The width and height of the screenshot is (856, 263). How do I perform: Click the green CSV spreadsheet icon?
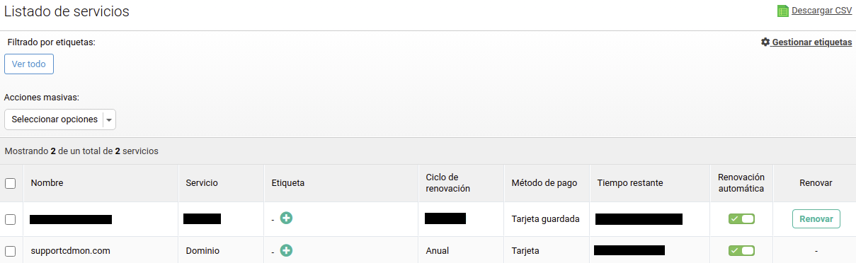[783, 11]
